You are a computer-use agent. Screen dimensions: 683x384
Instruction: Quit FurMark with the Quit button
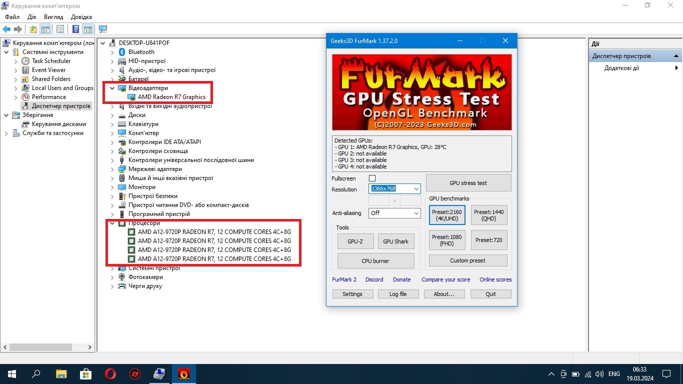[x=491, y=294]
